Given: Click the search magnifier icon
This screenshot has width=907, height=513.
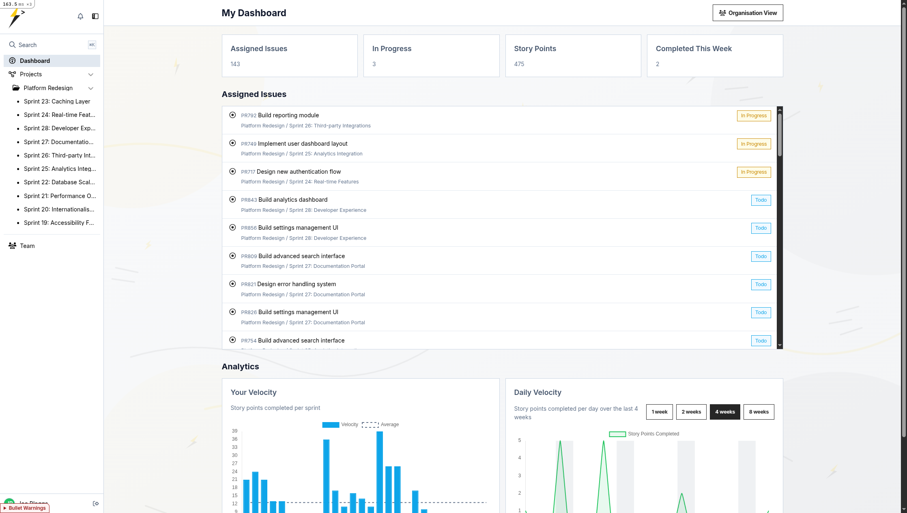Looking at the screenshot, I should 12,45.
